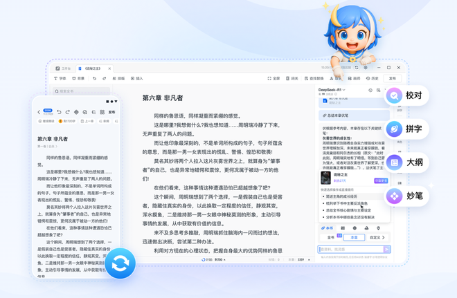Click the undo arrow in mobile toolbar
This screenshot has width=457, height=298.
tap(58, 112)
